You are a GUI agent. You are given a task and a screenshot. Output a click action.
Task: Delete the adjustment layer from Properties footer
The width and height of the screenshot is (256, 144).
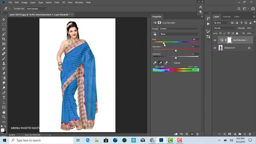point(197,134)
